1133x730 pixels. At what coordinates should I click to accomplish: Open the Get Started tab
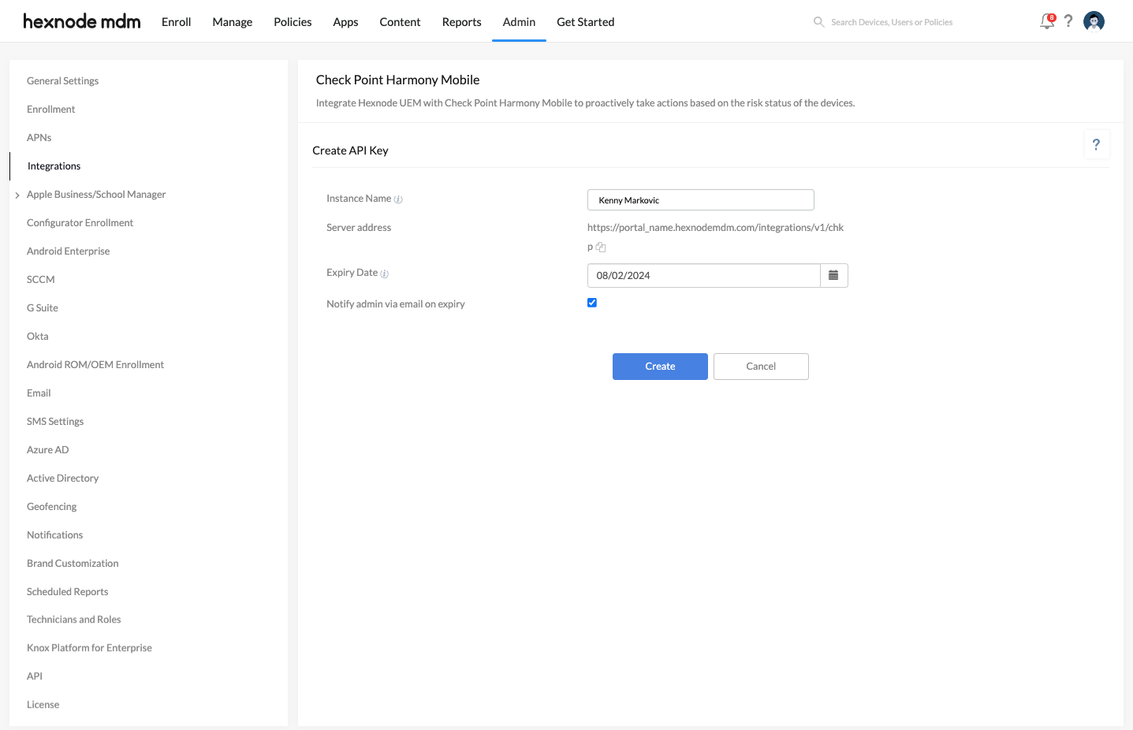pyautogui.click(x=585, y=22)
